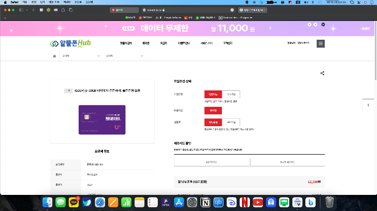
Task: Close the pink promo banner
Action: [323, 25]
